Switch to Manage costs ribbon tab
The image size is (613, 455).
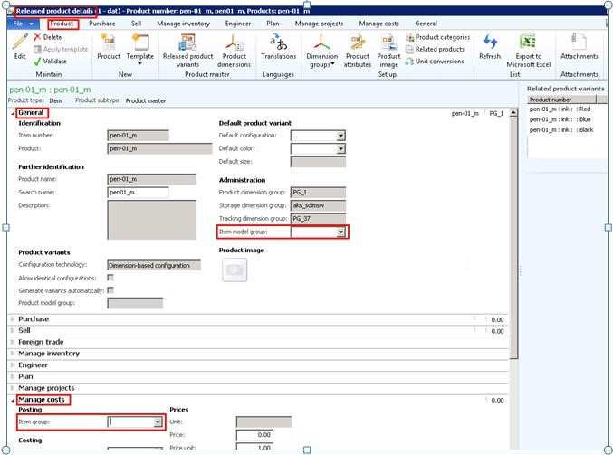378,24
